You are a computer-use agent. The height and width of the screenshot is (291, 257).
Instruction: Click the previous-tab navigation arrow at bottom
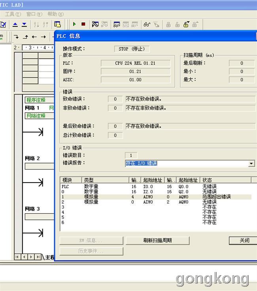(x=24, y=257)
